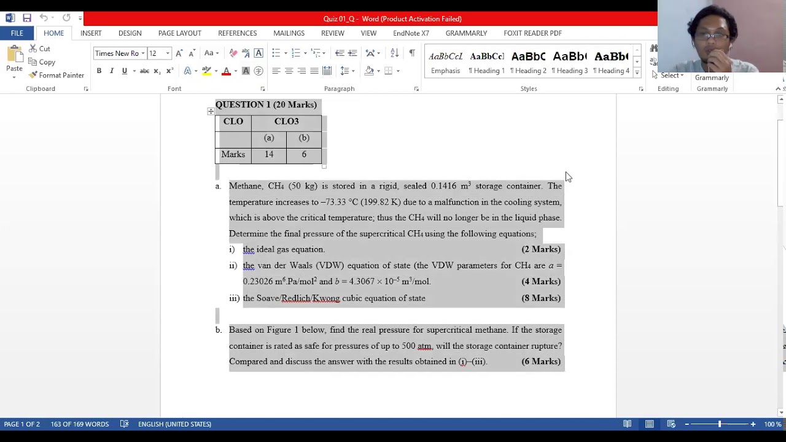The image size is (786, 442).
Task: Open the font name combo box
Action: (x=120, y=53)
